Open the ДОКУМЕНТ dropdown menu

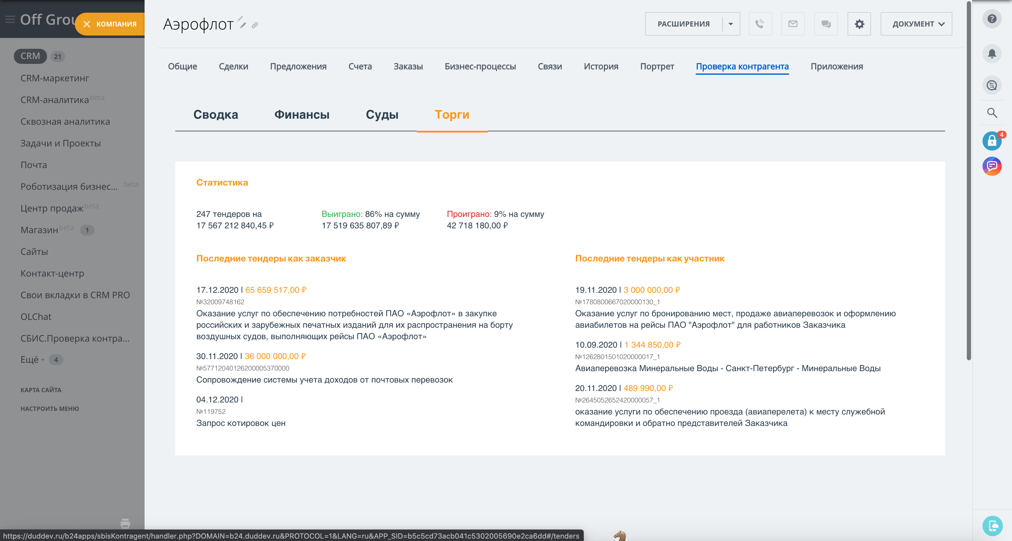[x=916, y=23]
